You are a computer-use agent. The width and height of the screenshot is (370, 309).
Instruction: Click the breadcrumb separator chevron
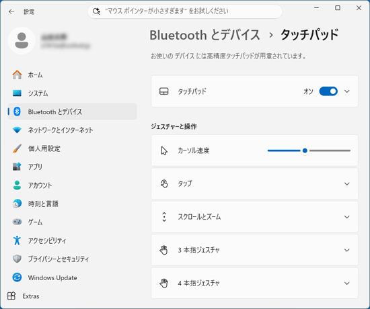[271, 36]
